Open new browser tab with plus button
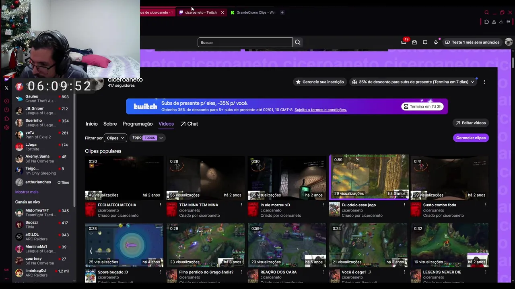This screenshot has height=289, width=515. pos(282,12)
